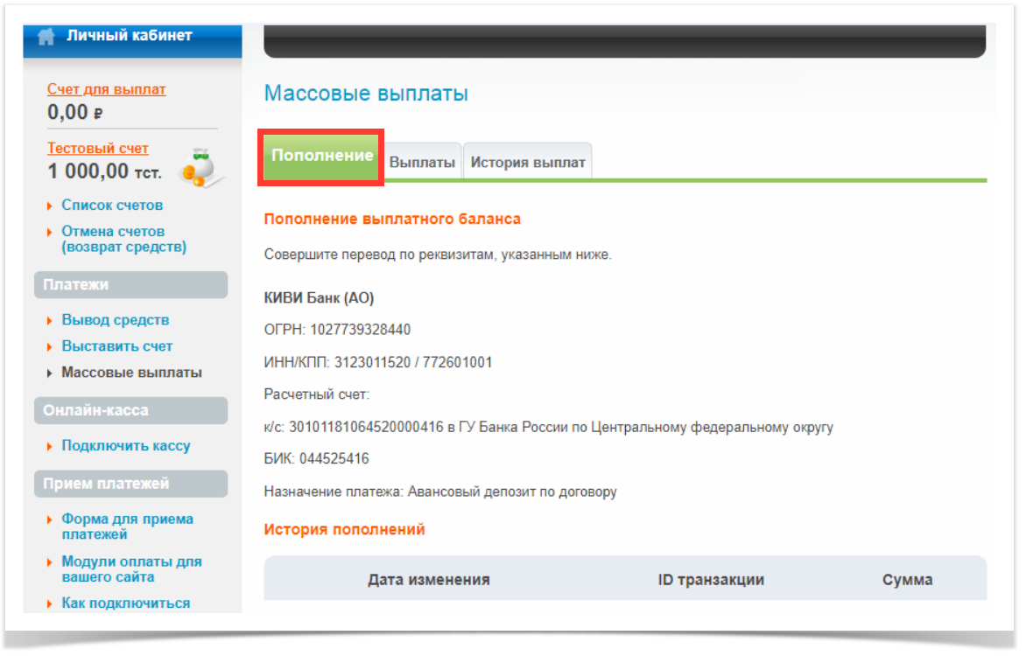Select Выставить счет in the sidebar
The height and width of the screenshot is (656, 1026).
point(116,346)
